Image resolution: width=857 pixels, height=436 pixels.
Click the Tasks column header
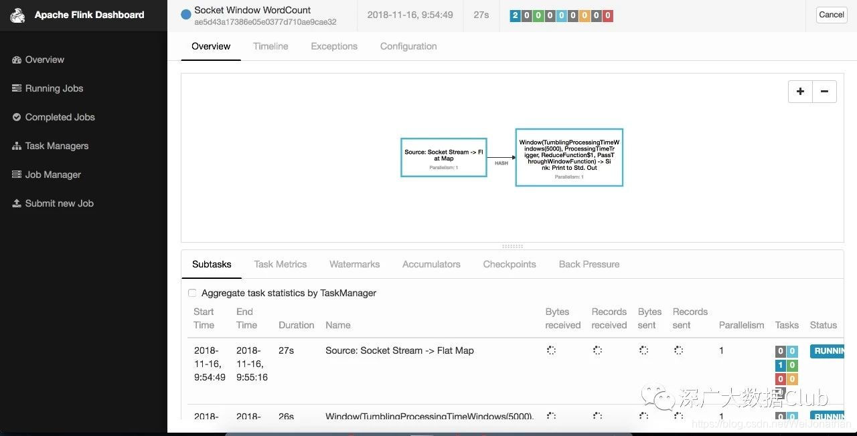click(787, 325)
